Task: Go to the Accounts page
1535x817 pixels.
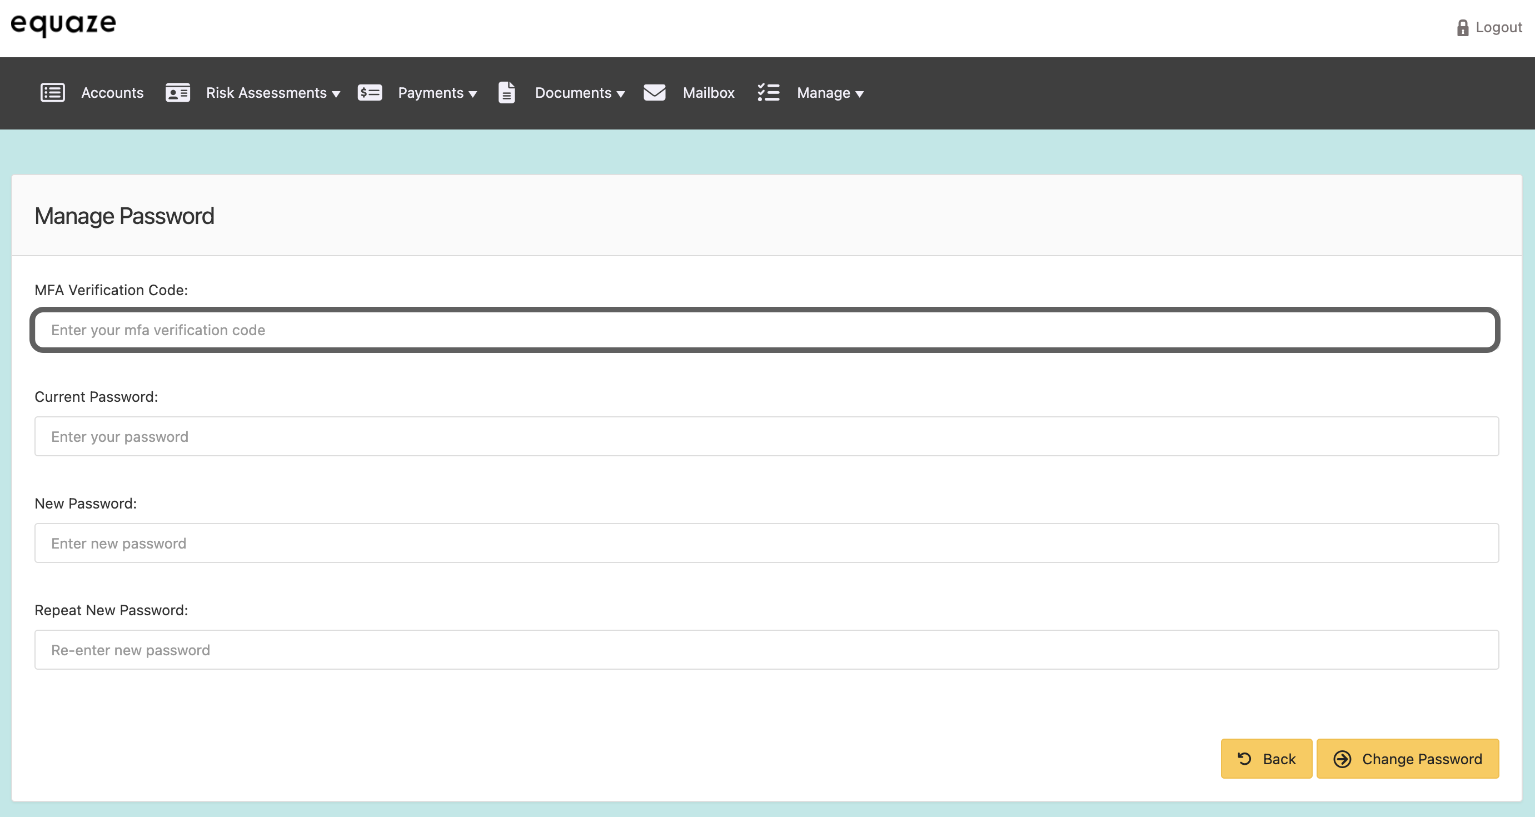Action: pos(112,93)
